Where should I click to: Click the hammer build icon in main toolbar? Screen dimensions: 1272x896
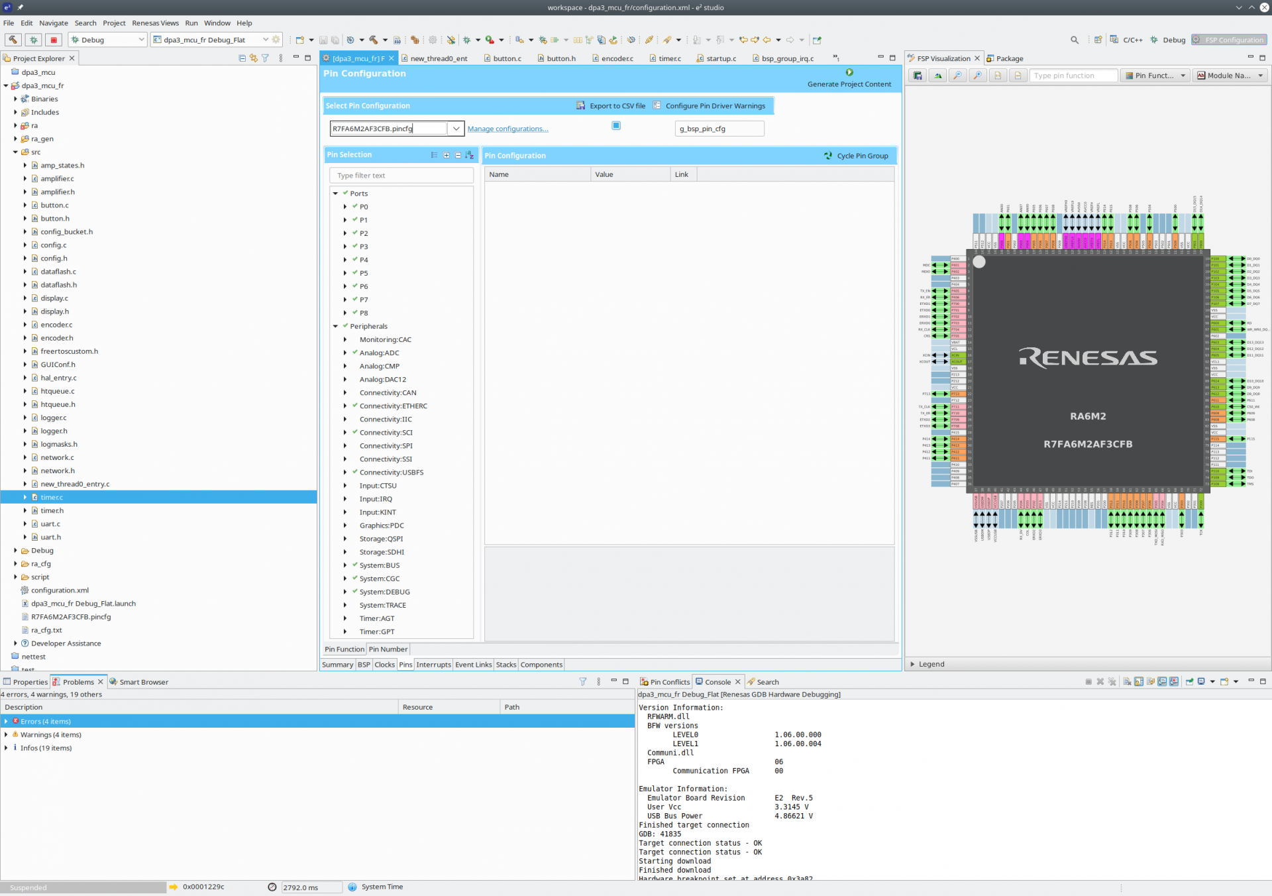click(x=13, y=40)
